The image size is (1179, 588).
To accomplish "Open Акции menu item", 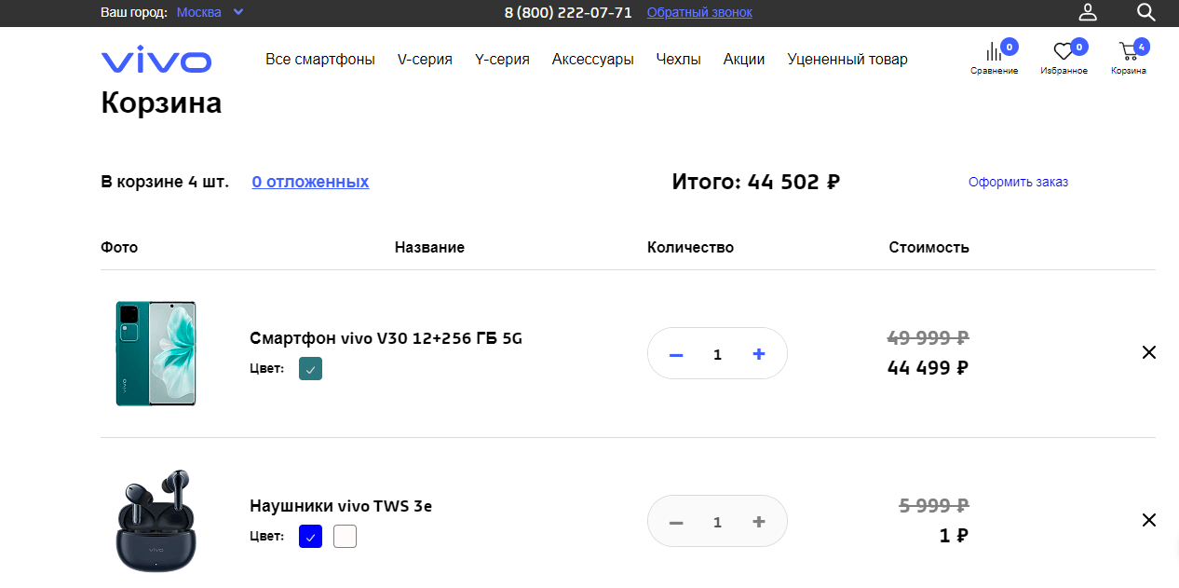I will tap(744, 60).
